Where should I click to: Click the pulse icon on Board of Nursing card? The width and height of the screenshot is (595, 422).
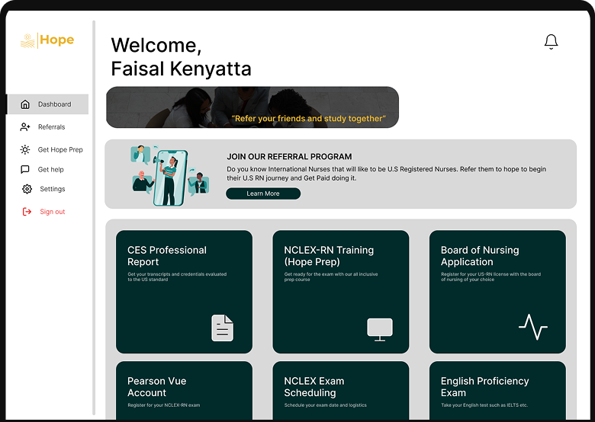tap(532, 328)
